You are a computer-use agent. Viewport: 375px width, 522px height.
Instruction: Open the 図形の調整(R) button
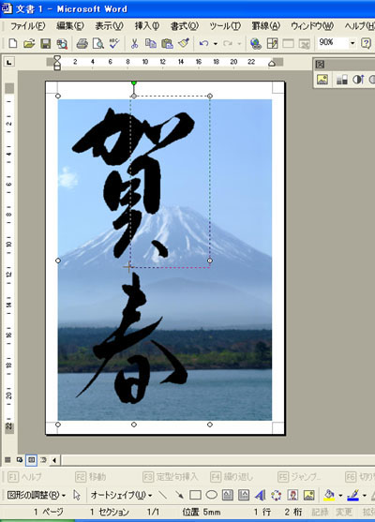(37, 496)
